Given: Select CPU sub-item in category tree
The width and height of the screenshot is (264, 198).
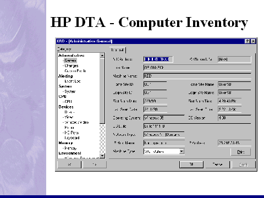Looking at the screenshot, I should (68, 102).
